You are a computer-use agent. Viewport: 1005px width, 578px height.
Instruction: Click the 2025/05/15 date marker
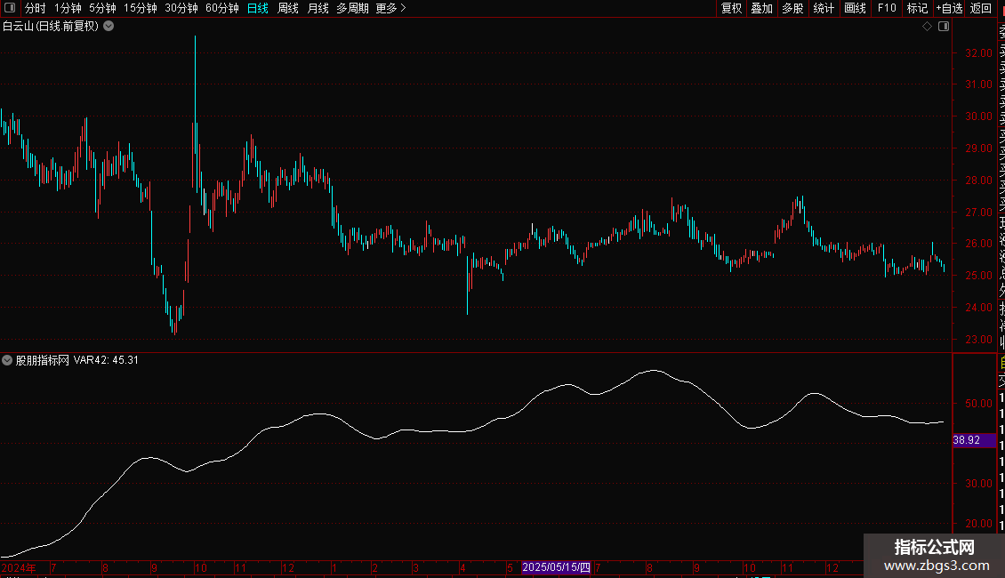[556, 567]
